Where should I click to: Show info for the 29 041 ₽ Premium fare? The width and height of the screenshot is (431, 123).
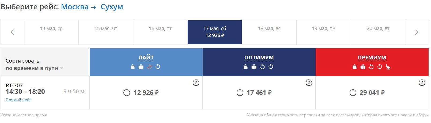(x=422, y=83)
